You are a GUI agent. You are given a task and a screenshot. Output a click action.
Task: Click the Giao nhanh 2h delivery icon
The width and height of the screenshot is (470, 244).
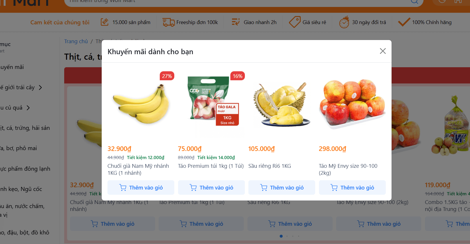point(236,22)
